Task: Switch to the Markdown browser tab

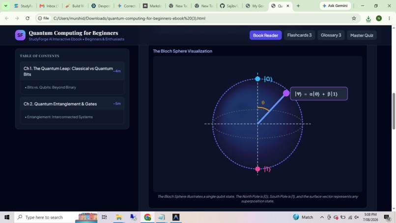Action: tap(152, 6)
